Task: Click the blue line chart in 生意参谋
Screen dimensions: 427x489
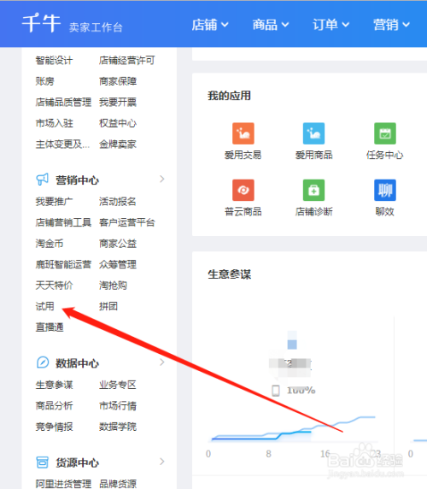Action: pyautogui.click(x=293, y=429)
